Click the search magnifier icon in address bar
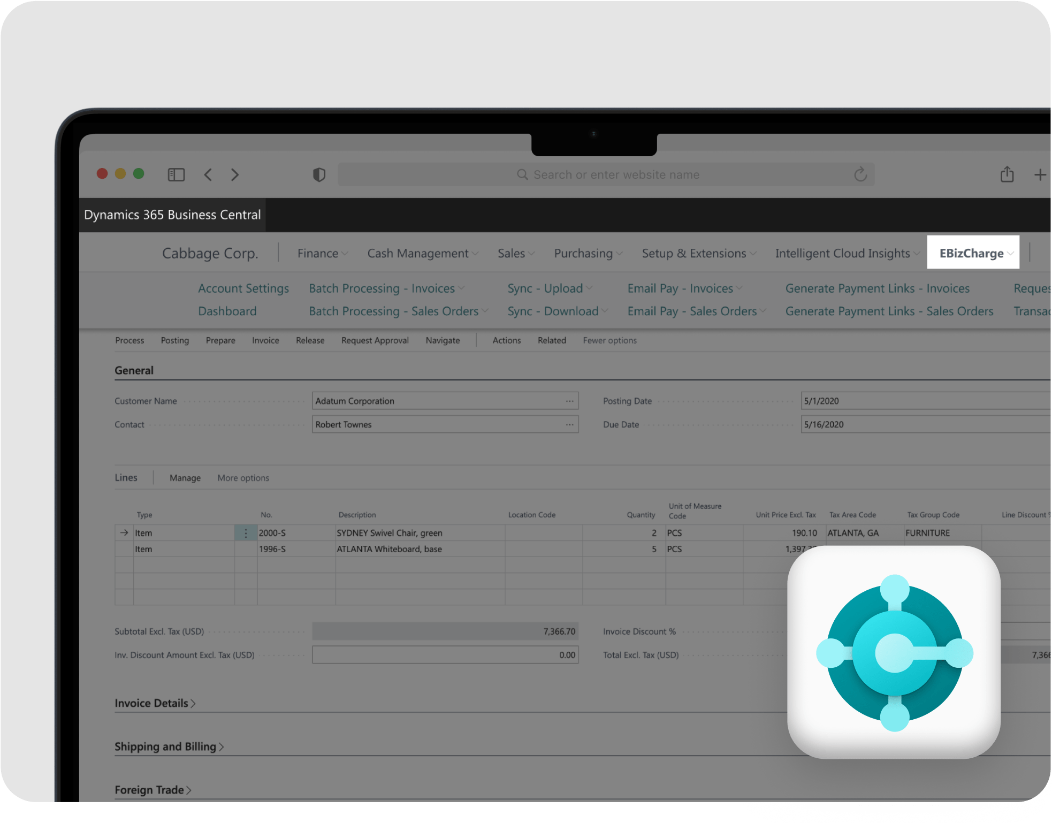1052x823 pixels. (522, 174)
